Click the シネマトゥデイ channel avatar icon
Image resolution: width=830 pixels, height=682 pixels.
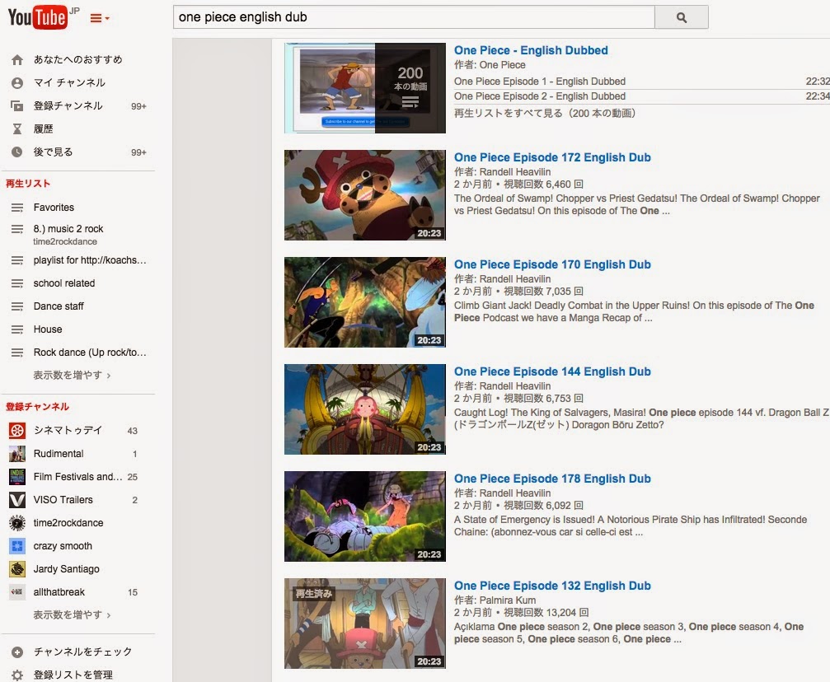coord(17,431)
